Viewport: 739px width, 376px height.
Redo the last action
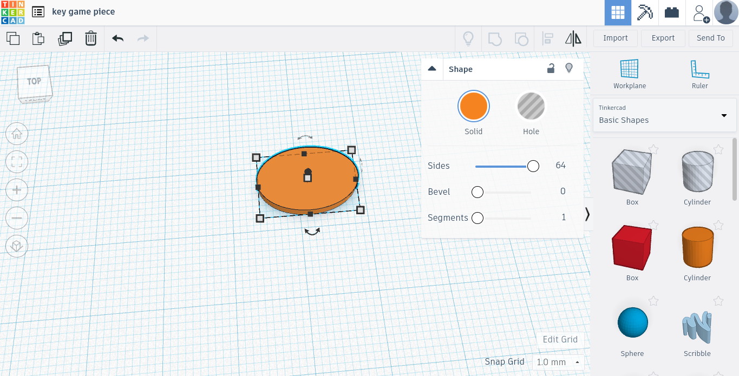[x=143, y=38]
